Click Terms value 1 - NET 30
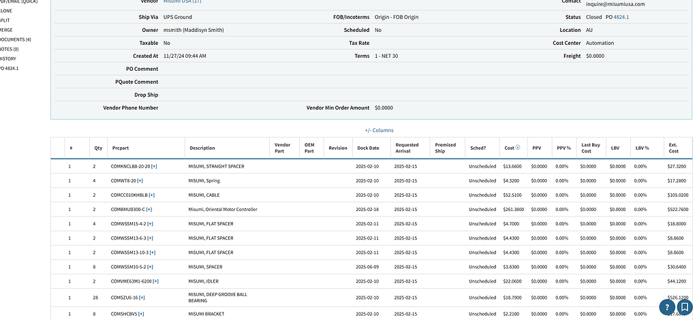This screenshot has height=320, width=697. pyautogui.click(x=387, y=56)
